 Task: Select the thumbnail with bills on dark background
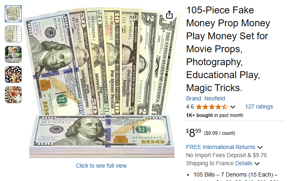click(x=13, y=75)
